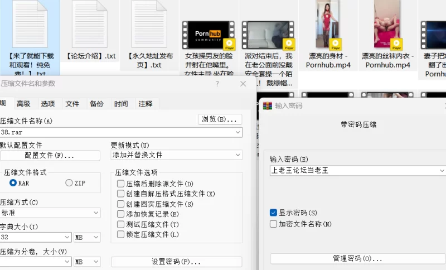The image size is (446, 270).
Task: Switch to the 备份 tab
Action: tap(96, 104)
